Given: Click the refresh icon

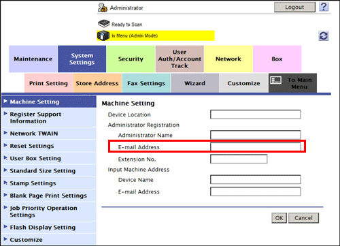Looking at the screenshot, I should tap(324, 36).
